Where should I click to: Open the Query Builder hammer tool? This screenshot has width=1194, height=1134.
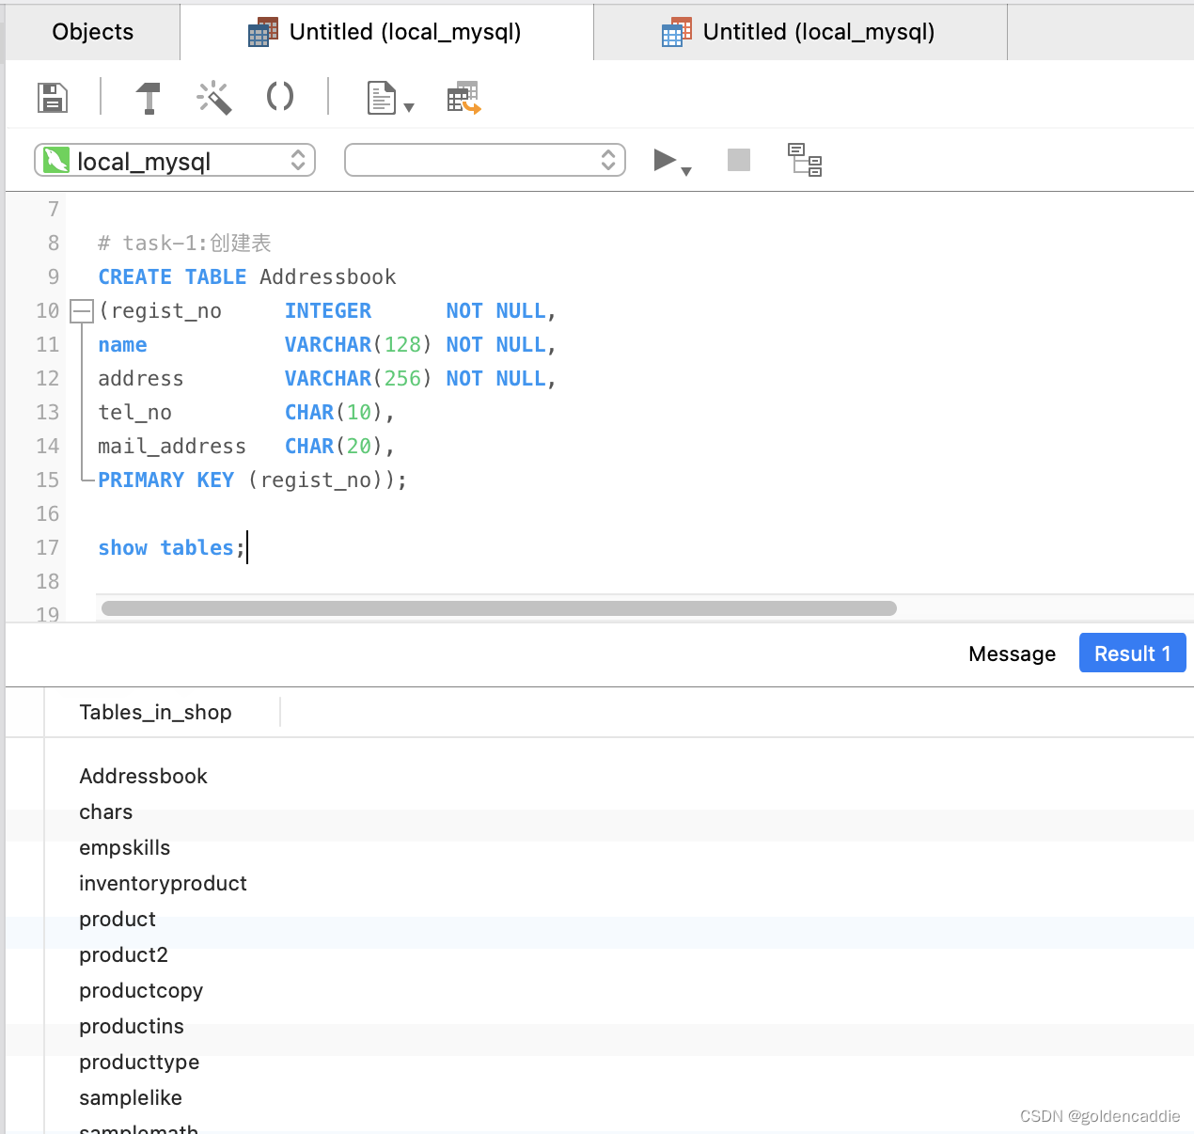click(x=149, y=97)
